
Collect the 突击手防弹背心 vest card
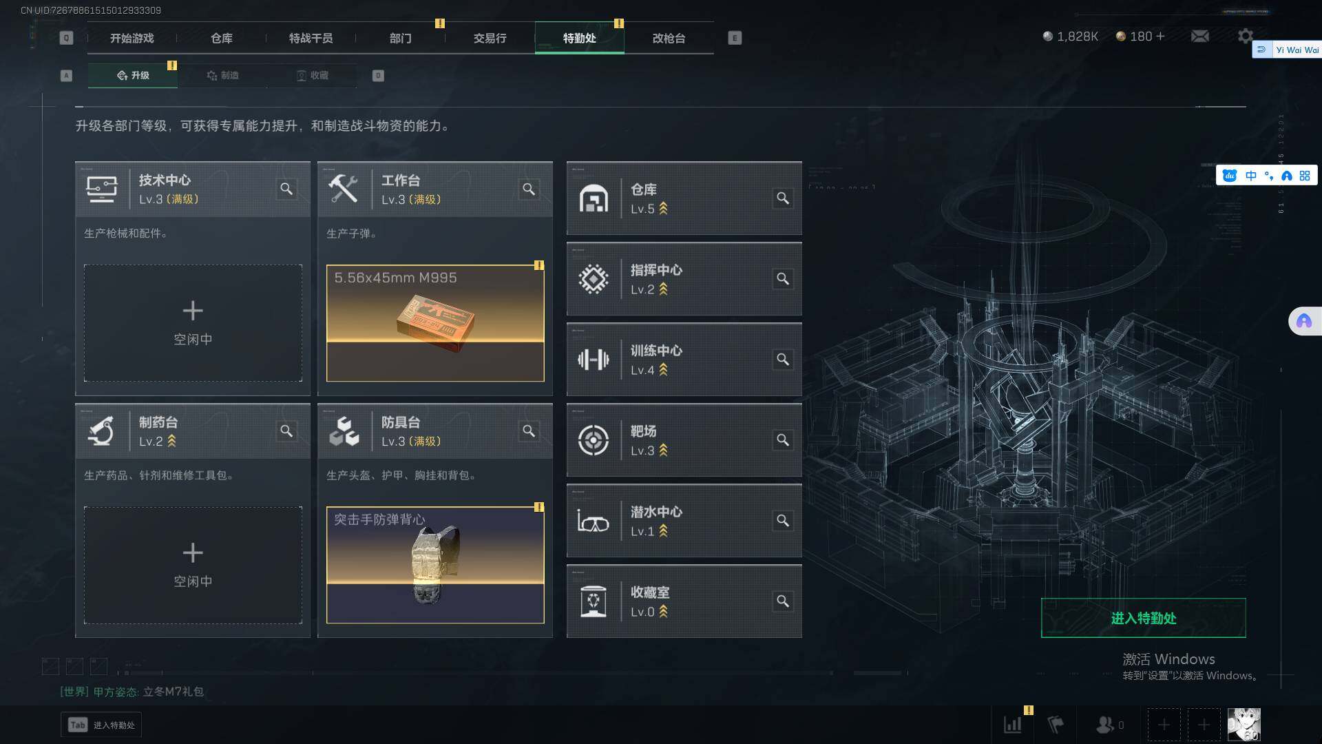tap(435, 565)
